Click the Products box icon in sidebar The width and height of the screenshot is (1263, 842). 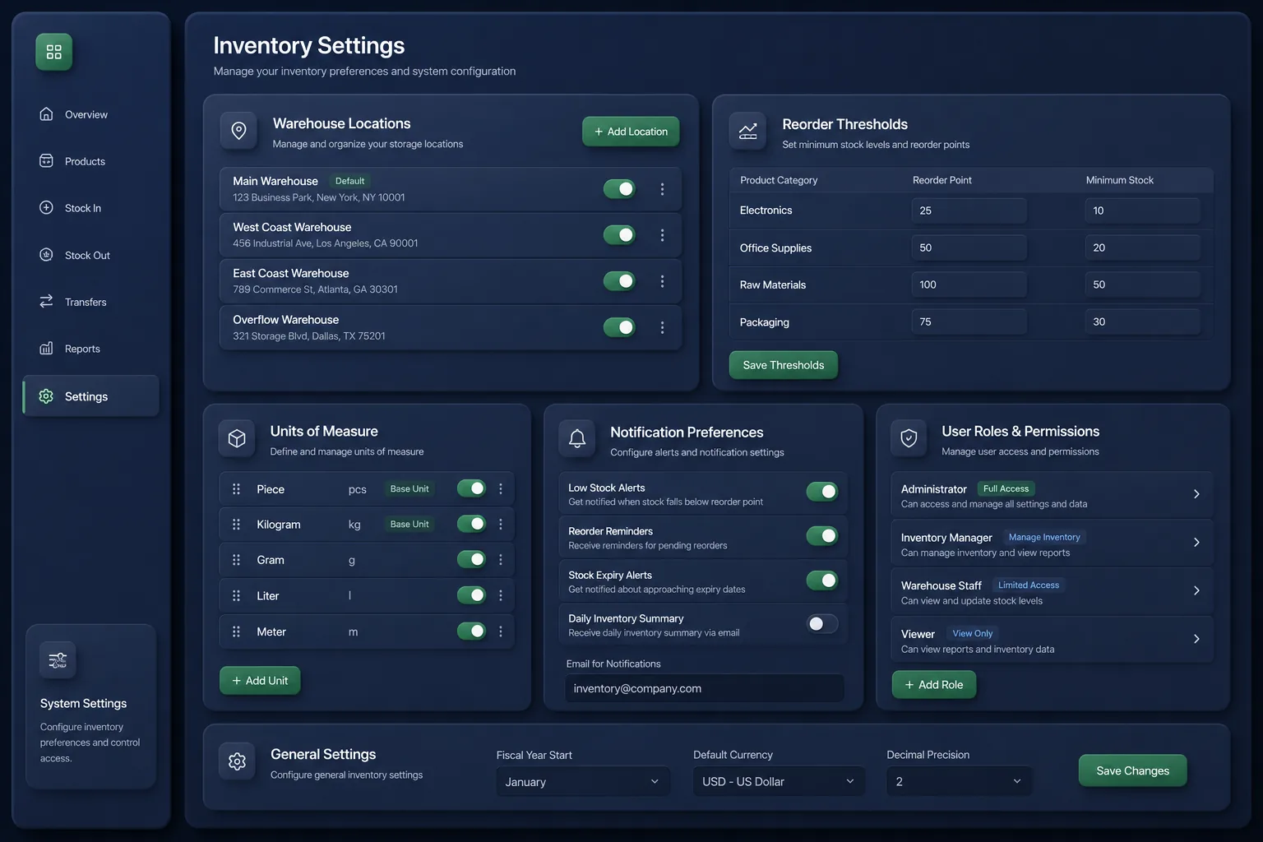click(47, 161)
